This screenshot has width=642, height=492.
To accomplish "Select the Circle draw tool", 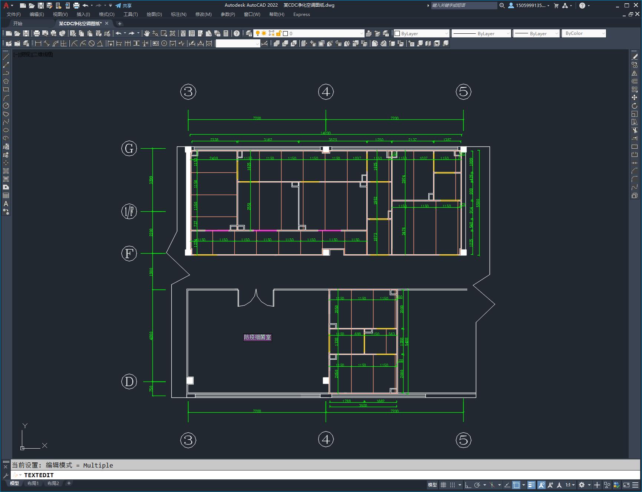I will [6, 106].
